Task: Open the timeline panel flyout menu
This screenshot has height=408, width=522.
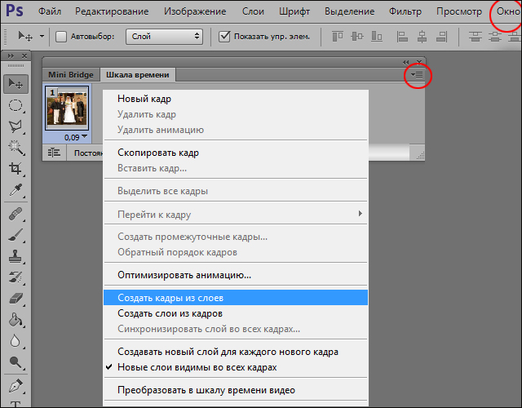Action: pos(417,74)
